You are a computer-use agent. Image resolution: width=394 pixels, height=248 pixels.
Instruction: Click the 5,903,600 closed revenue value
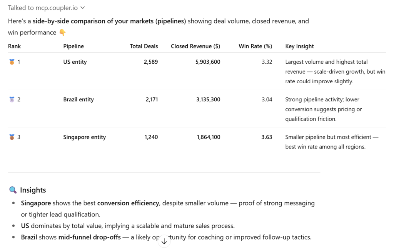tap(208, 62)
